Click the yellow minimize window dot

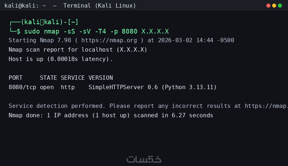[274, 5]
